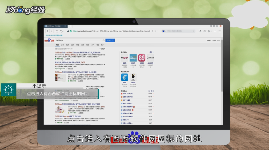Open dropdown beside the undo arrow
269x150 pixels.
pos(64,31)
